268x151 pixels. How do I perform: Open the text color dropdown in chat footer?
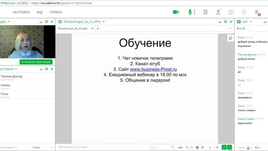point(250,147)
